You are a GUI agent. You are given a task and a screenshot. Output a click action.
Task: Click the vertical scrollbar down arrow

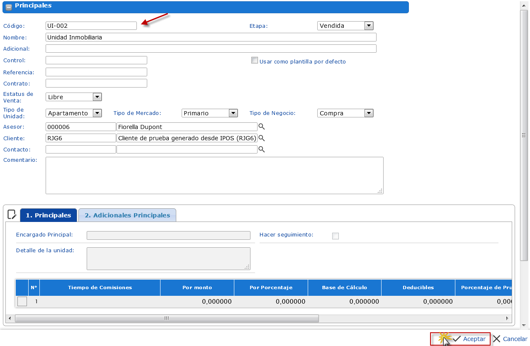(x=524, y=325)
